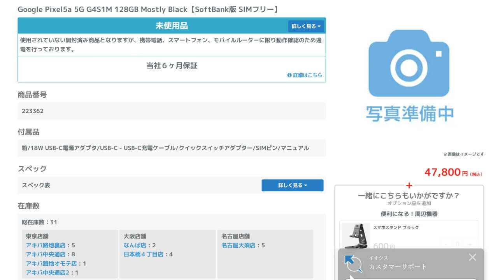498x280 pixels.
Task: Open the アキバ中央通店 store link
Action: point(46,254)
